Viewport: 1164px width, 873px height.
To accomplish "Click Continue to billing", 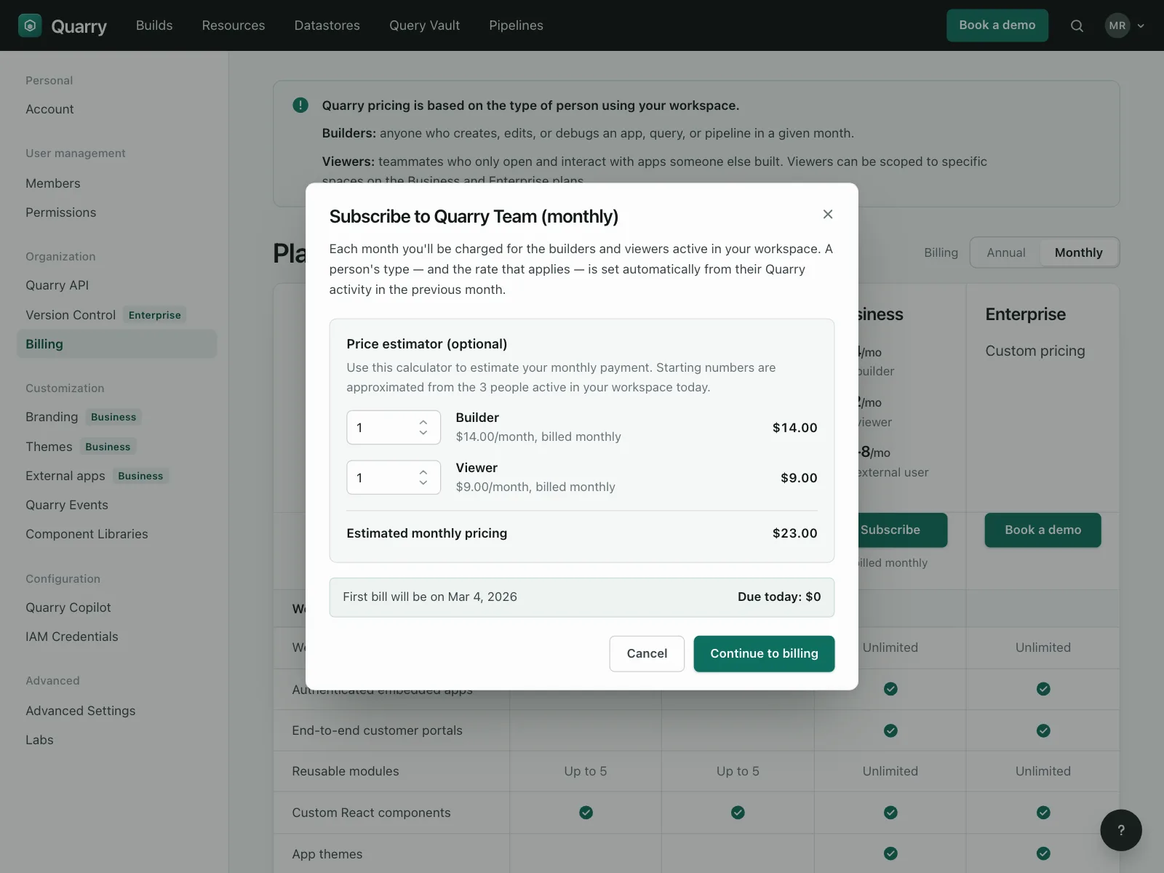I will 764,653.
